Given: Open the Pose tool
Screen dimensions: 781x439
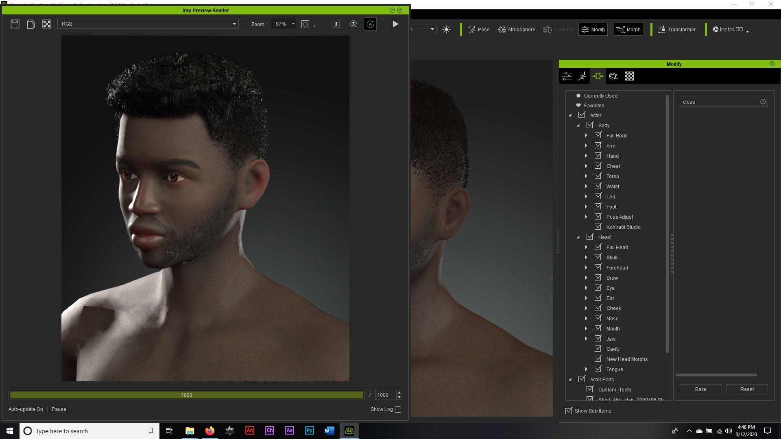Looking at the screenshot, I should tap(479, 29).
